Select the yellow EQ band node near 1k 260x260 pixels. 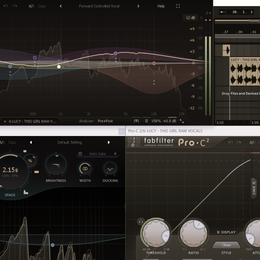click(x=59, y=67)
